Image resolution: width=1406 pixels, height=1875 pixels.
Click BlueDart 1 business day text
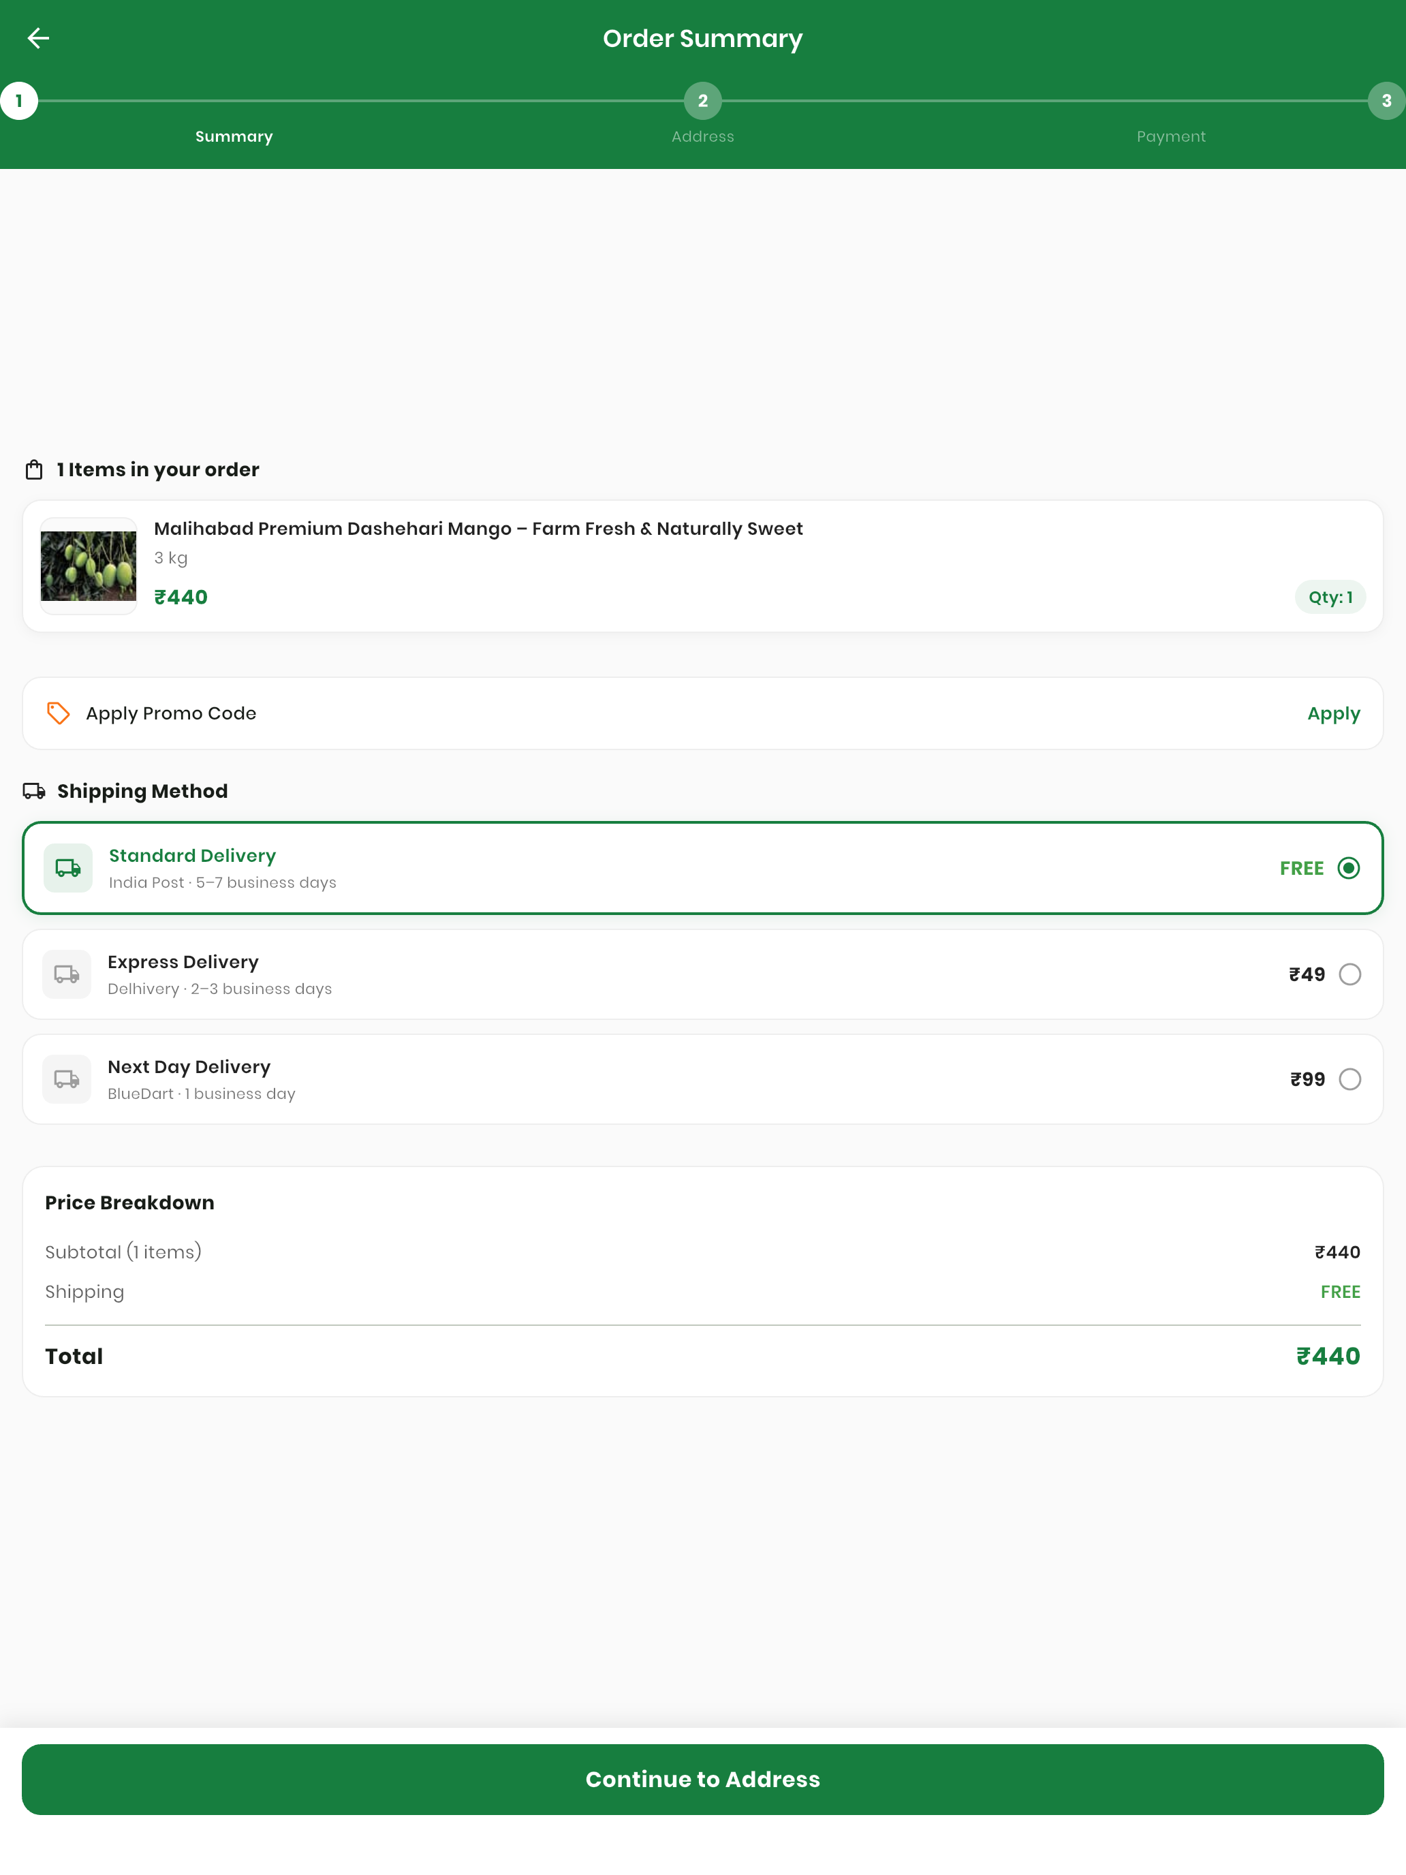(202, 1094)
